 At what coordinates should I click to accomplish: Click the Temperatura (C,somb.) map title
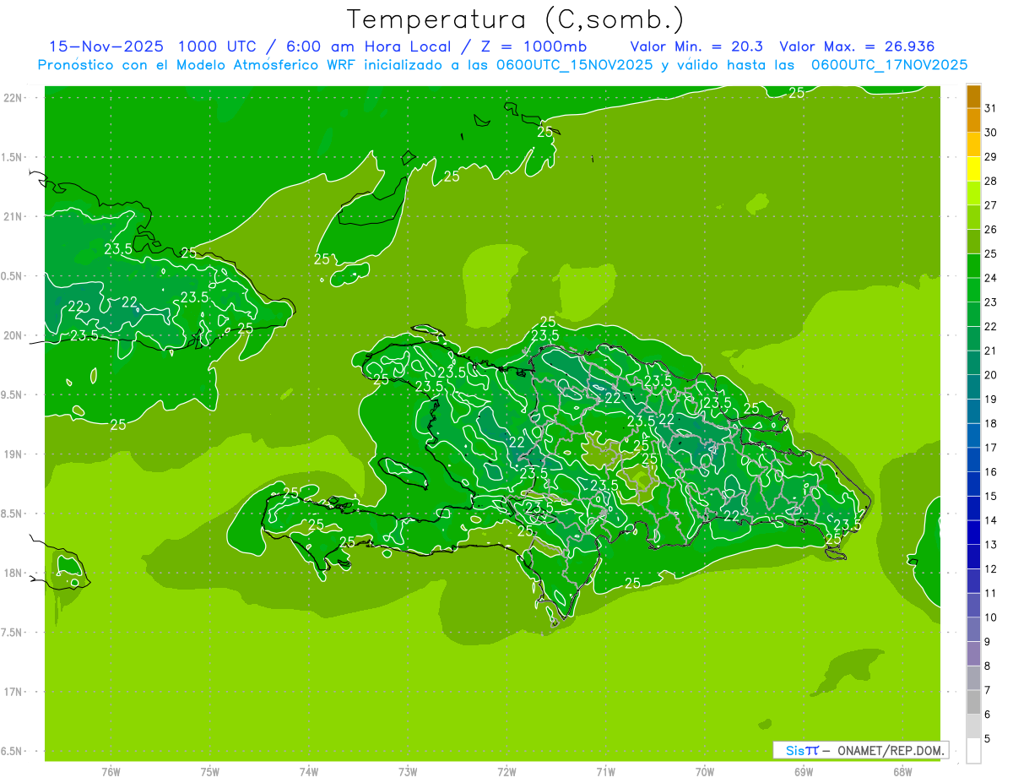516,19
